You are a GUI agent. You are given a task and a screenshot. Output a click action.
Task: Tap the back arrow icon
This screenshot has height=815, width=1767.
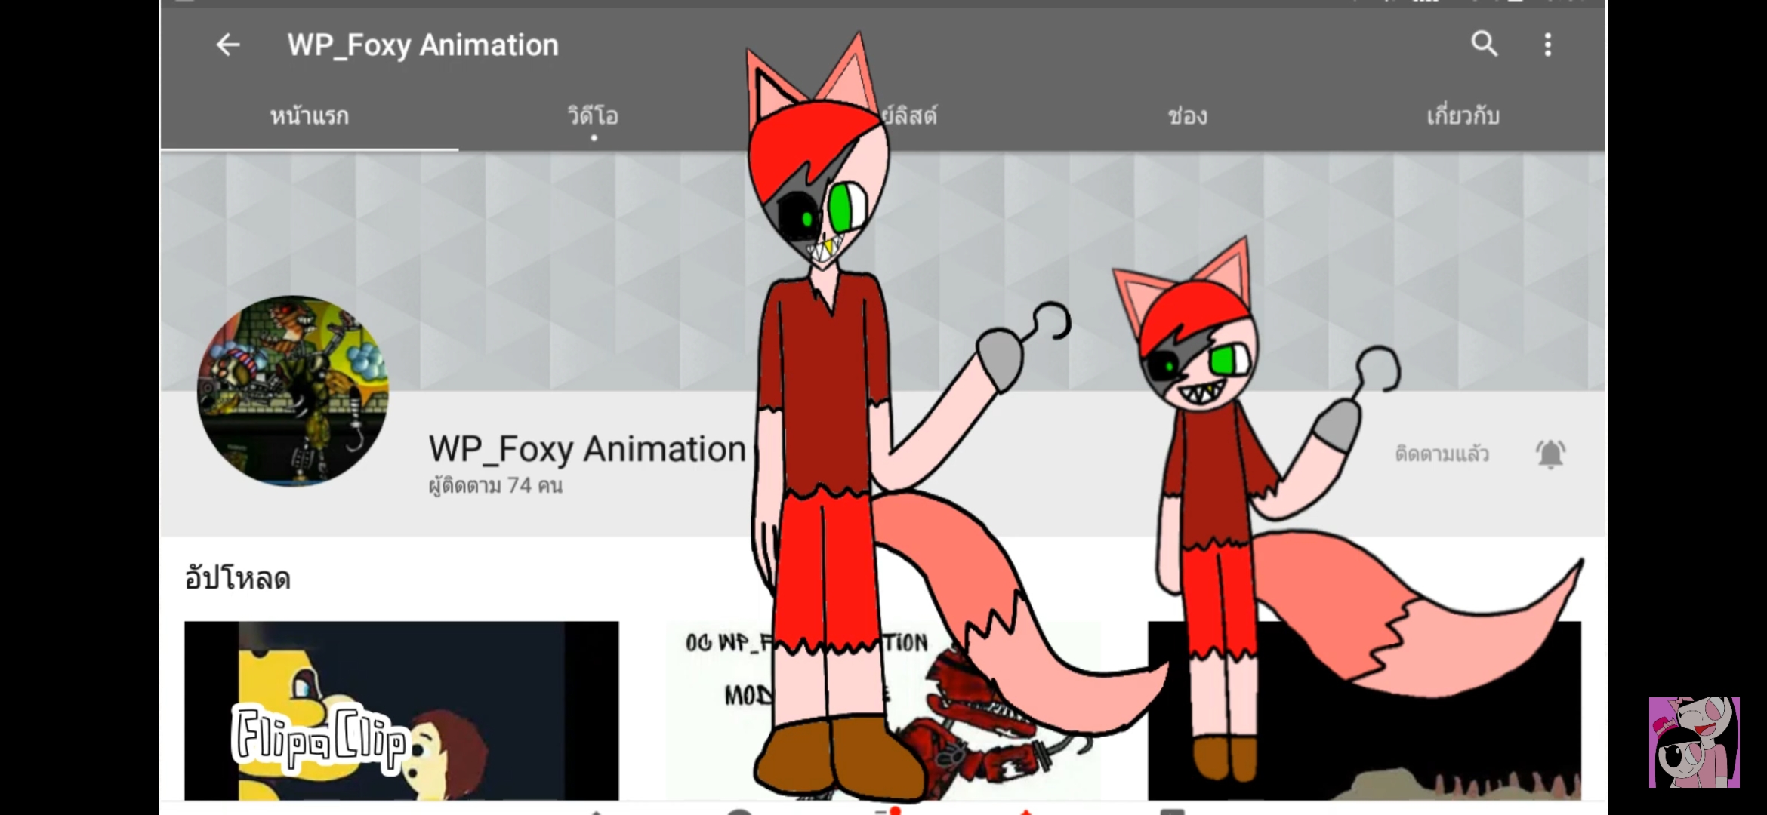(227, 45)
